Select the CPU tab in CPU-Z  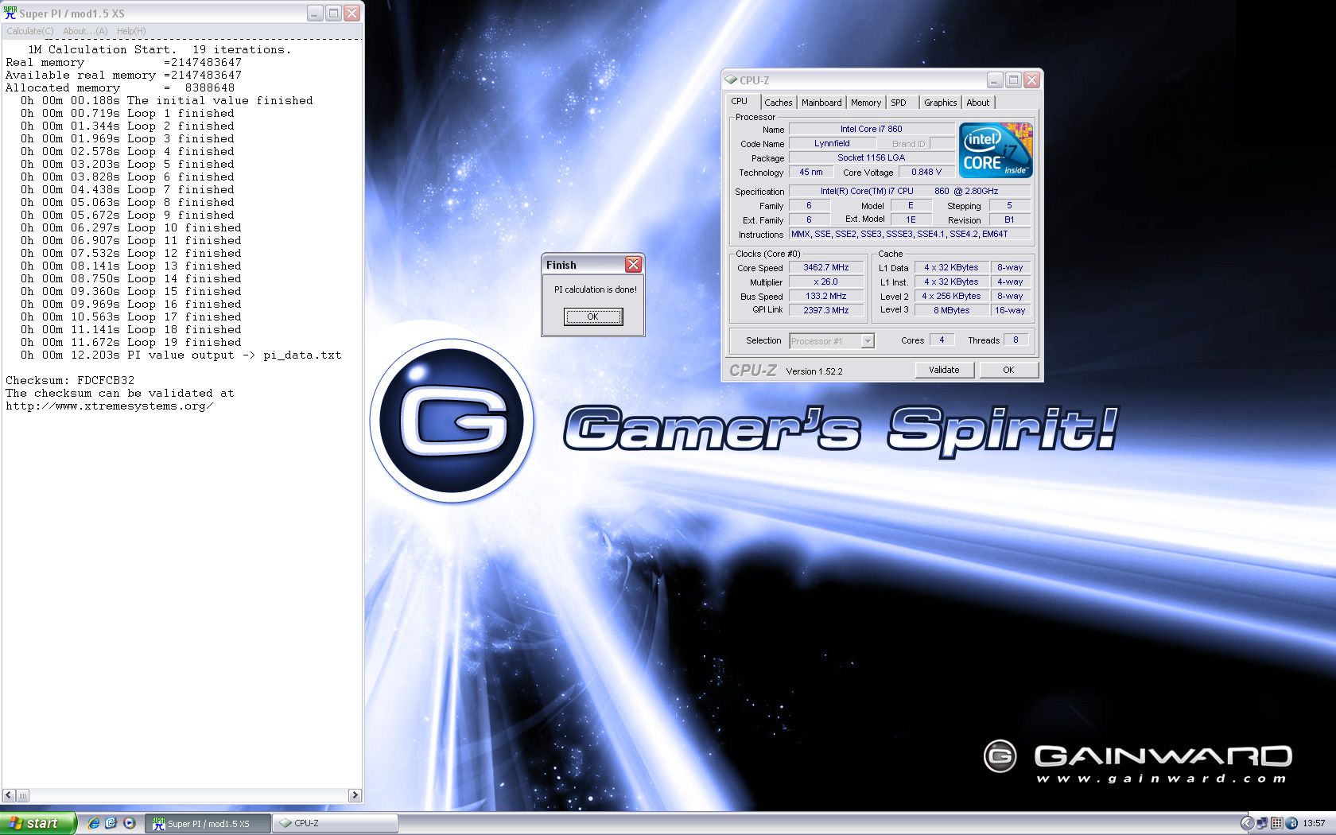click(740, 101)
